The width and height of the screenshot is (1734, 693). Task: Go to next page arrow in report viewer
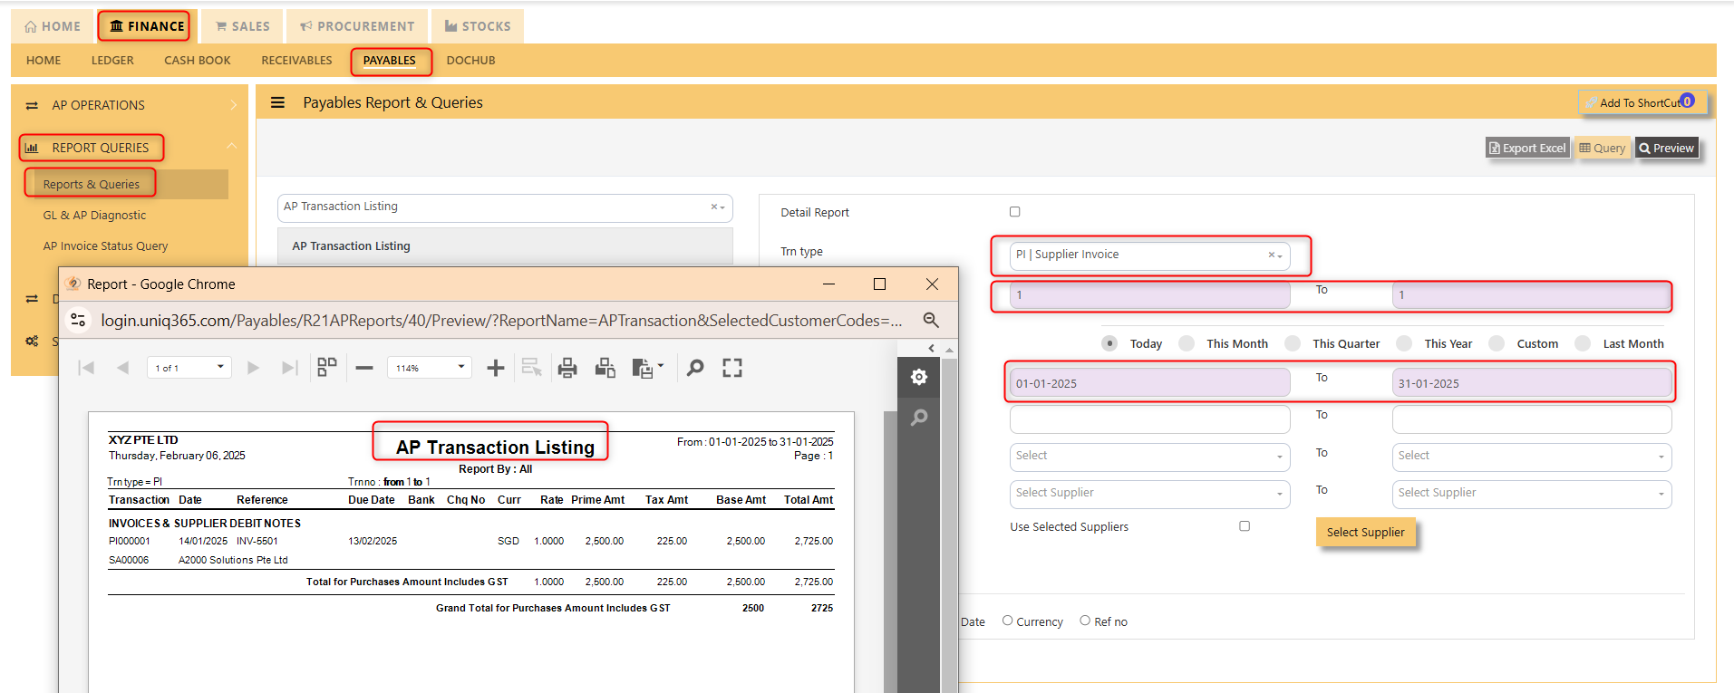pos(254,368)
